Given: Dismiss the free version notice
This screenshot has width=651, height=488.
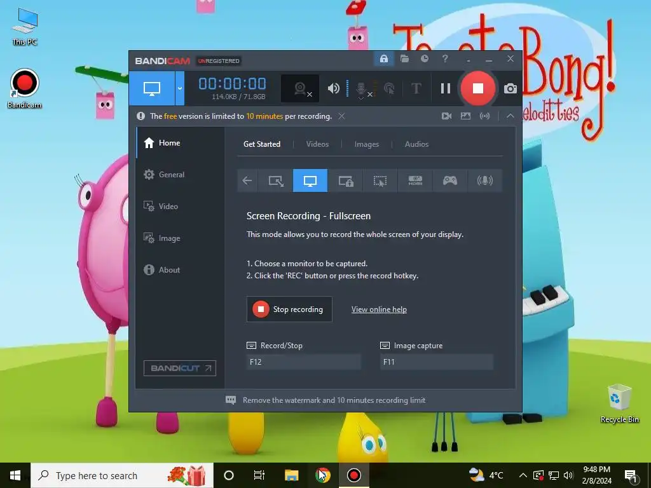Looking at the screenshot, I should (x=341, y=116).
